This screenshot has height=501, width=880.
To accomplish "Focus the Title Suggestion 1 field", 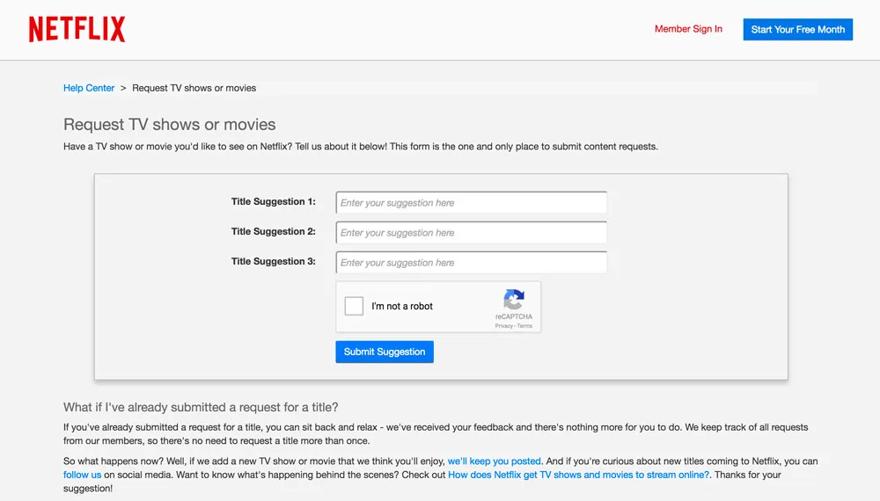I will 471,202.
